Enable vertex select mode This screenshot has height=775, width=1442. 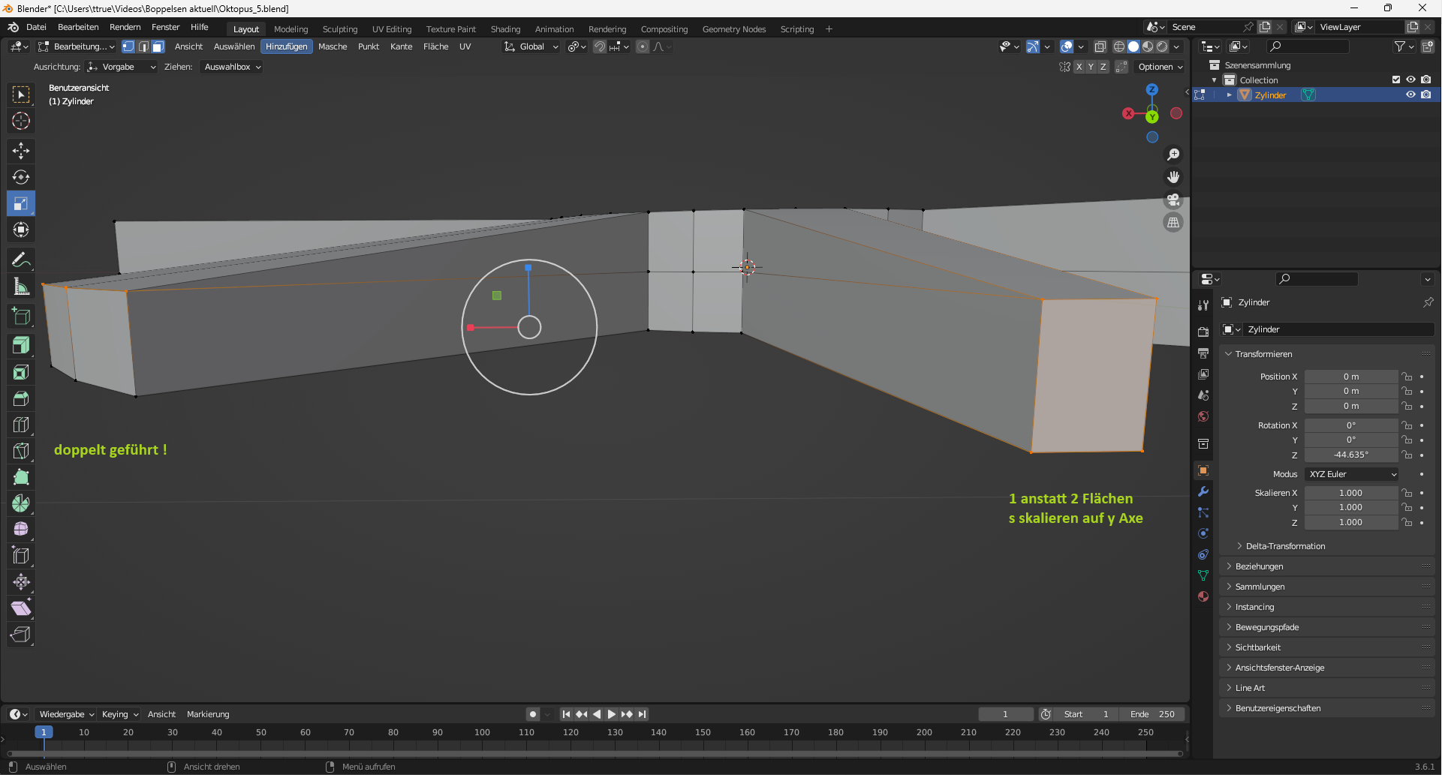pos(128,47)
